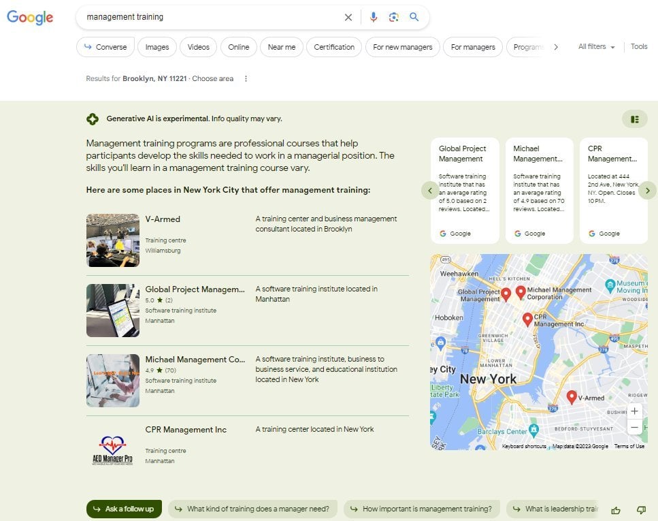Image resolution: width=658 pixels, height=521 pixels.
Task: Click the Museum of Moving Image marker
Action: click(610, 285)
